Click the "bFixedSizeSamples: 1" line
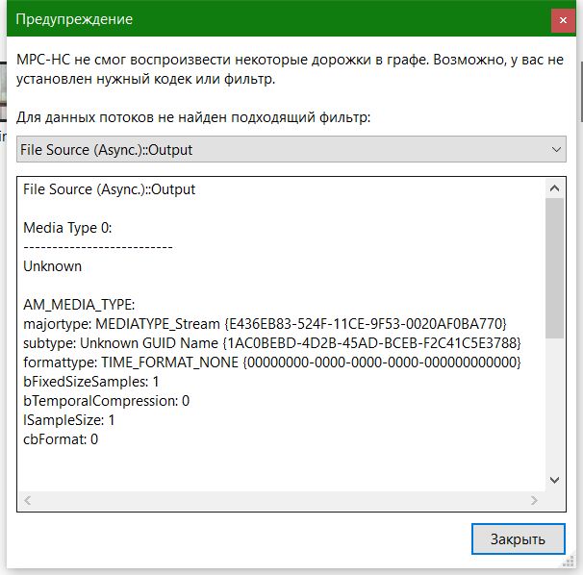 [91, 382]
